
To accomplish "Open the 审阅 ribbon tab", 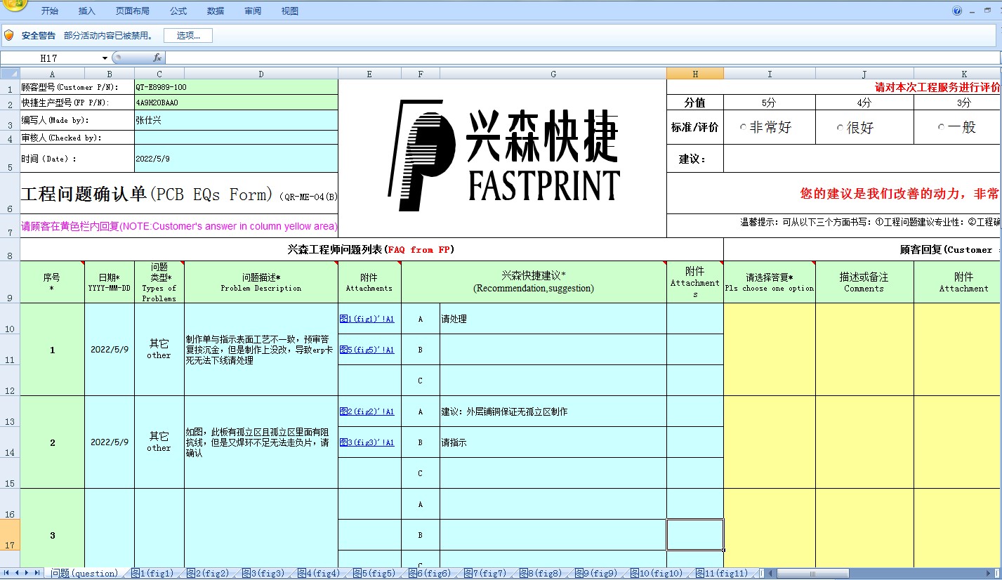I will pyautogui.click(x=253, y=11).
